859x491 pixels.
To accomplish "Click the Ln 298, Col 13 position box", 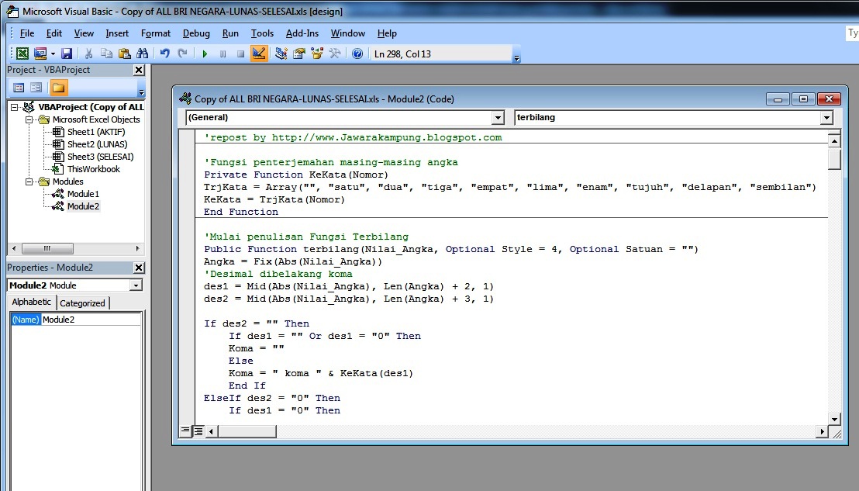I will [441, 54].
